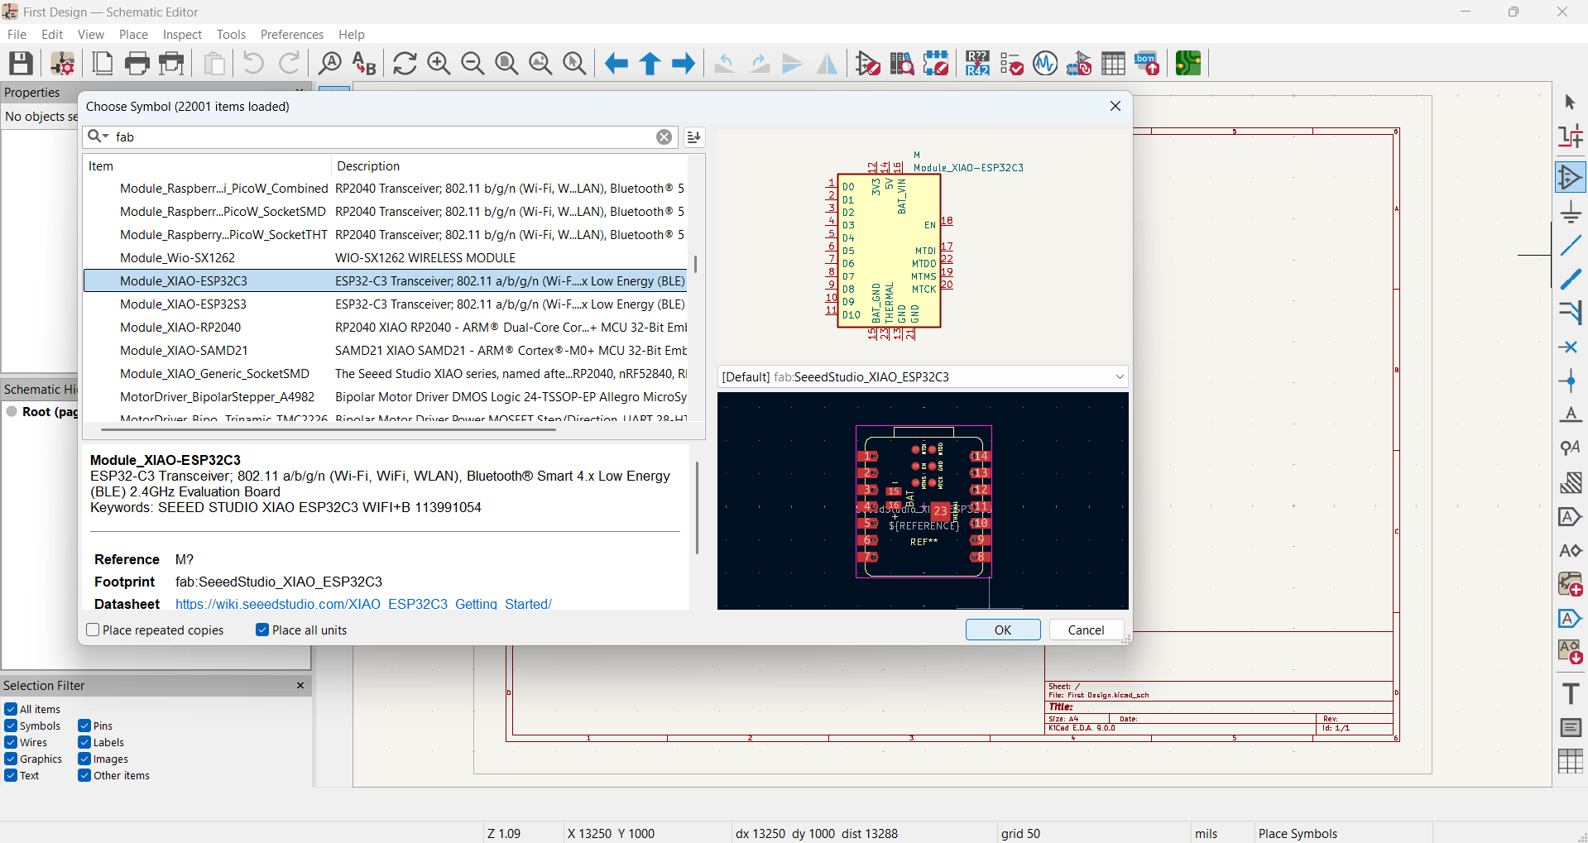Toggle Place all units checkbox

click(261, 630)
